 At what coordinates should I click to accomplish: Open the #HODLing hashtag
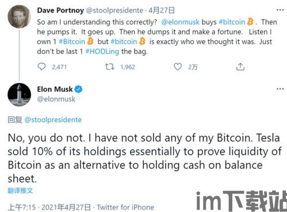102,51
